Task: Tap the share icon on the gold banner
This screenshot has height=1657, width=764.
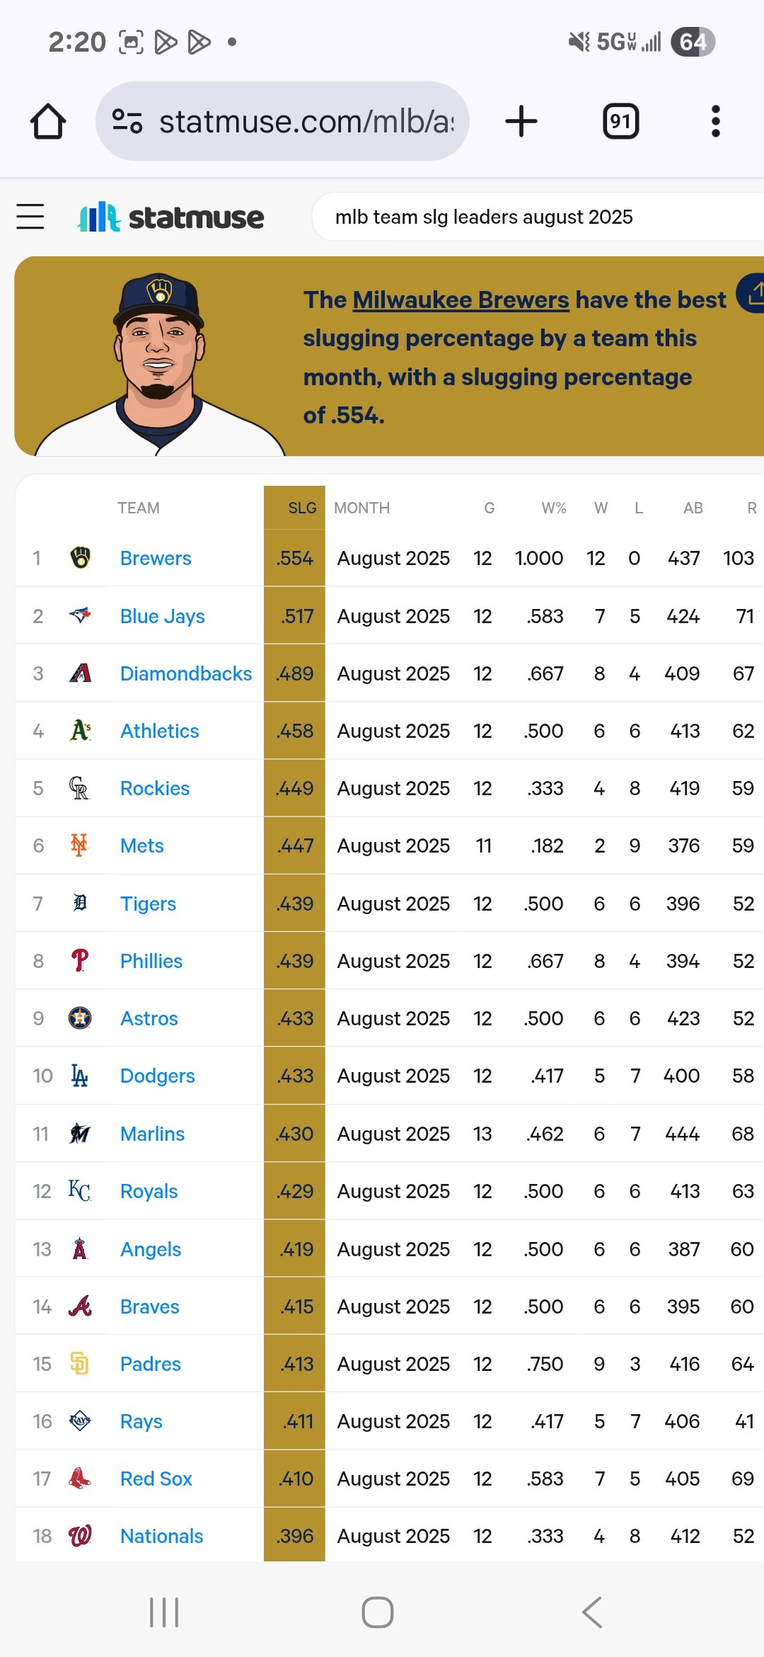Action: pyautogui.click(x=752, y=293)
